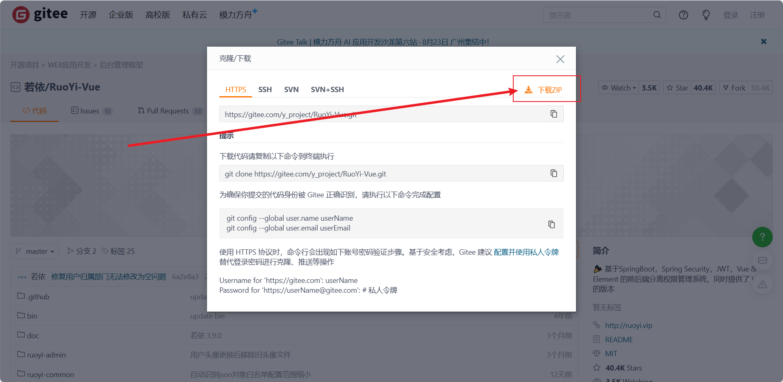Click the 40.4K star count
783x382 pixels.
703,88
